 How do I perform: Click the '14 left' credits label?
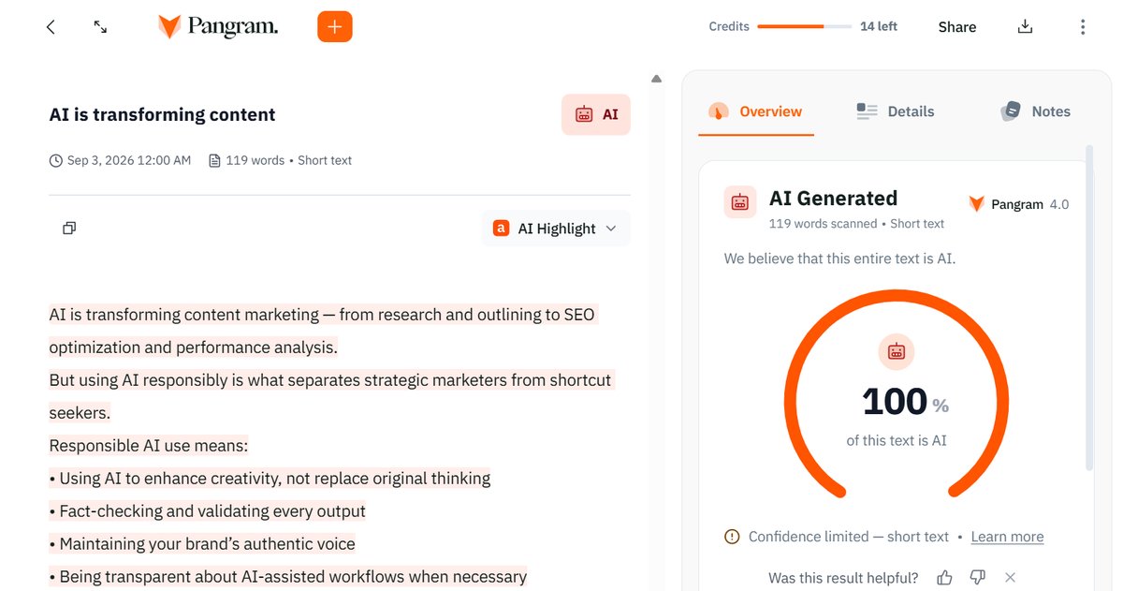pyautogui.click(x=879, y=26)
